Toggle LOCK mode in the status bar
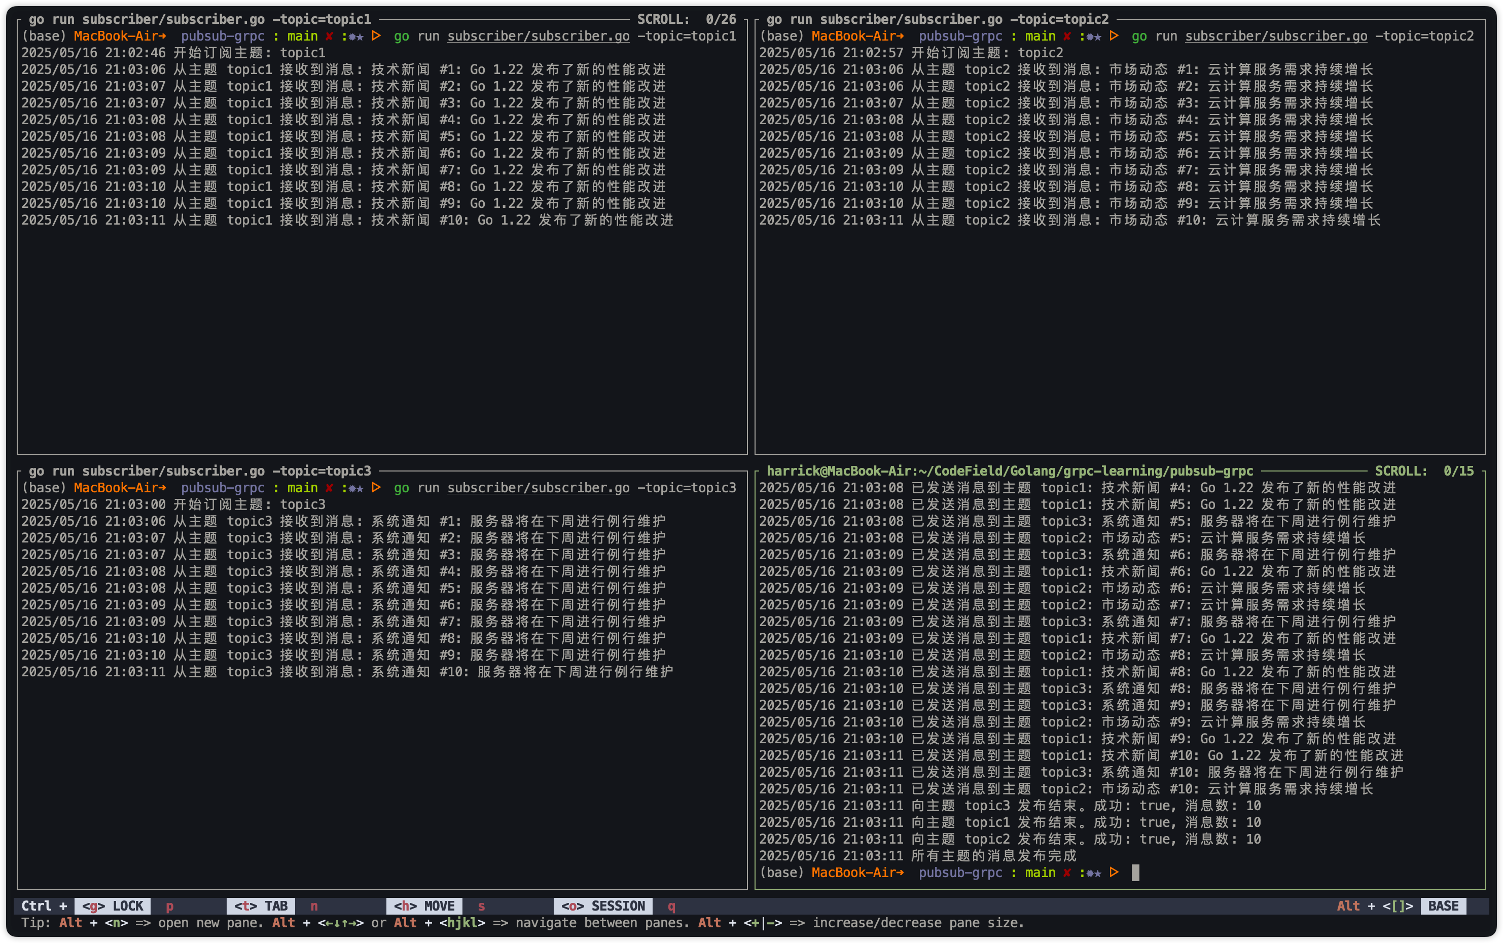The height and width of the screenshot is (943, 1503). pyautogui.click(x=113, y=905)
